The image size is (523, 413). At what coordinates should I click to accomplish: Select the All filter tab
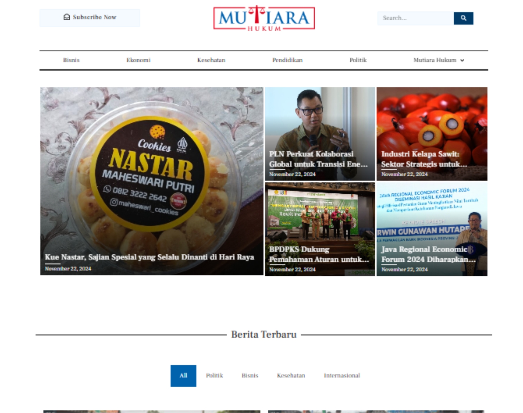tap(183, 376)
